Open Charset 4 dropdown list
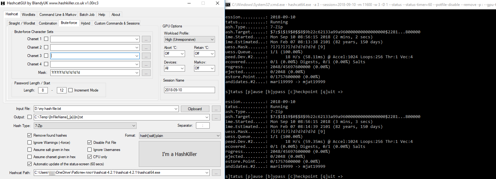The width and height of the screenshot is (496, 179). (x=137, y=64)
